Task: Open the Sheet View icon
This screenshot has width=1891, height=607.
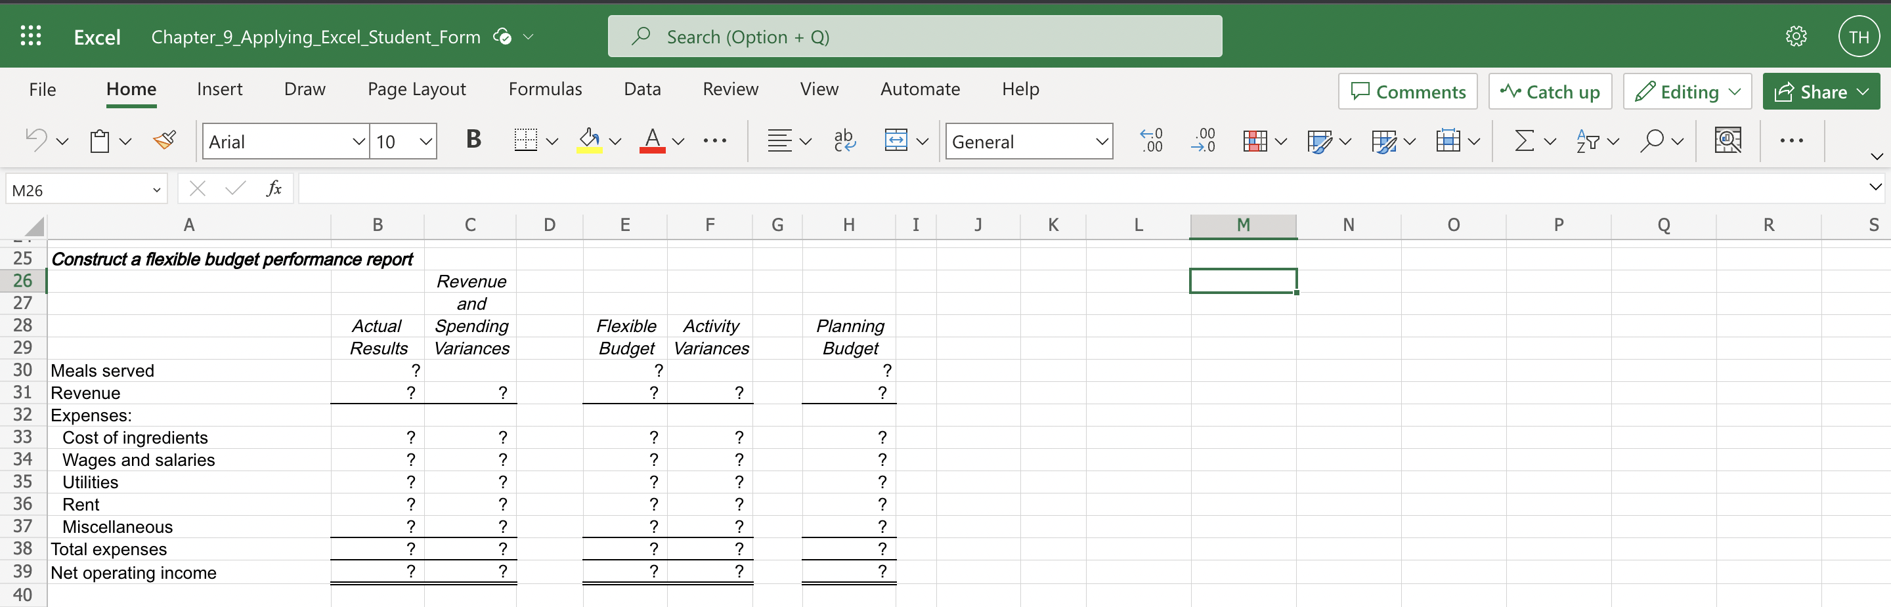Action: pyautogui.click(x=1729, y=140)
